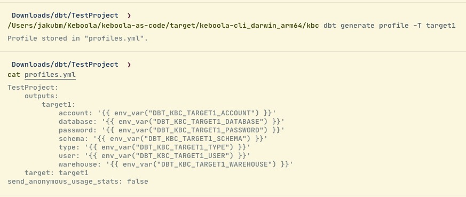
Task: Click the password env_var line
Action: pos(171,130)
